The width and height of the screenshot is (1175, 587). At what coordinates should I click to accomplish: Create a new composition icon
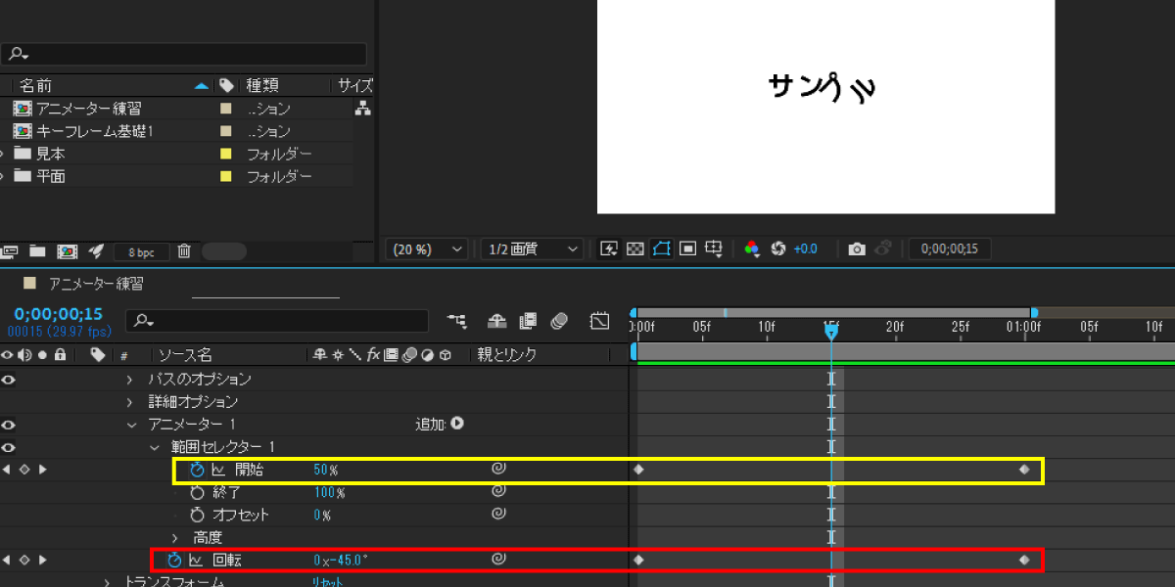(x=67, y=251)
